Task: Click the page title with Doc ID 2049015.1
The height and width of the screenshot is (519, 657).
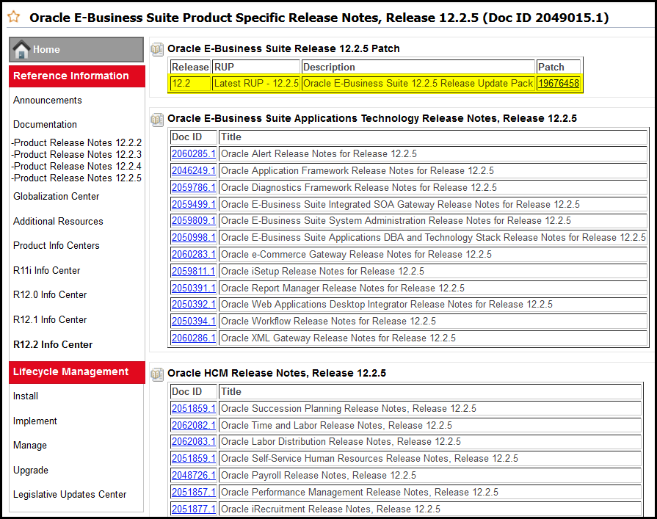Action: 319,18
